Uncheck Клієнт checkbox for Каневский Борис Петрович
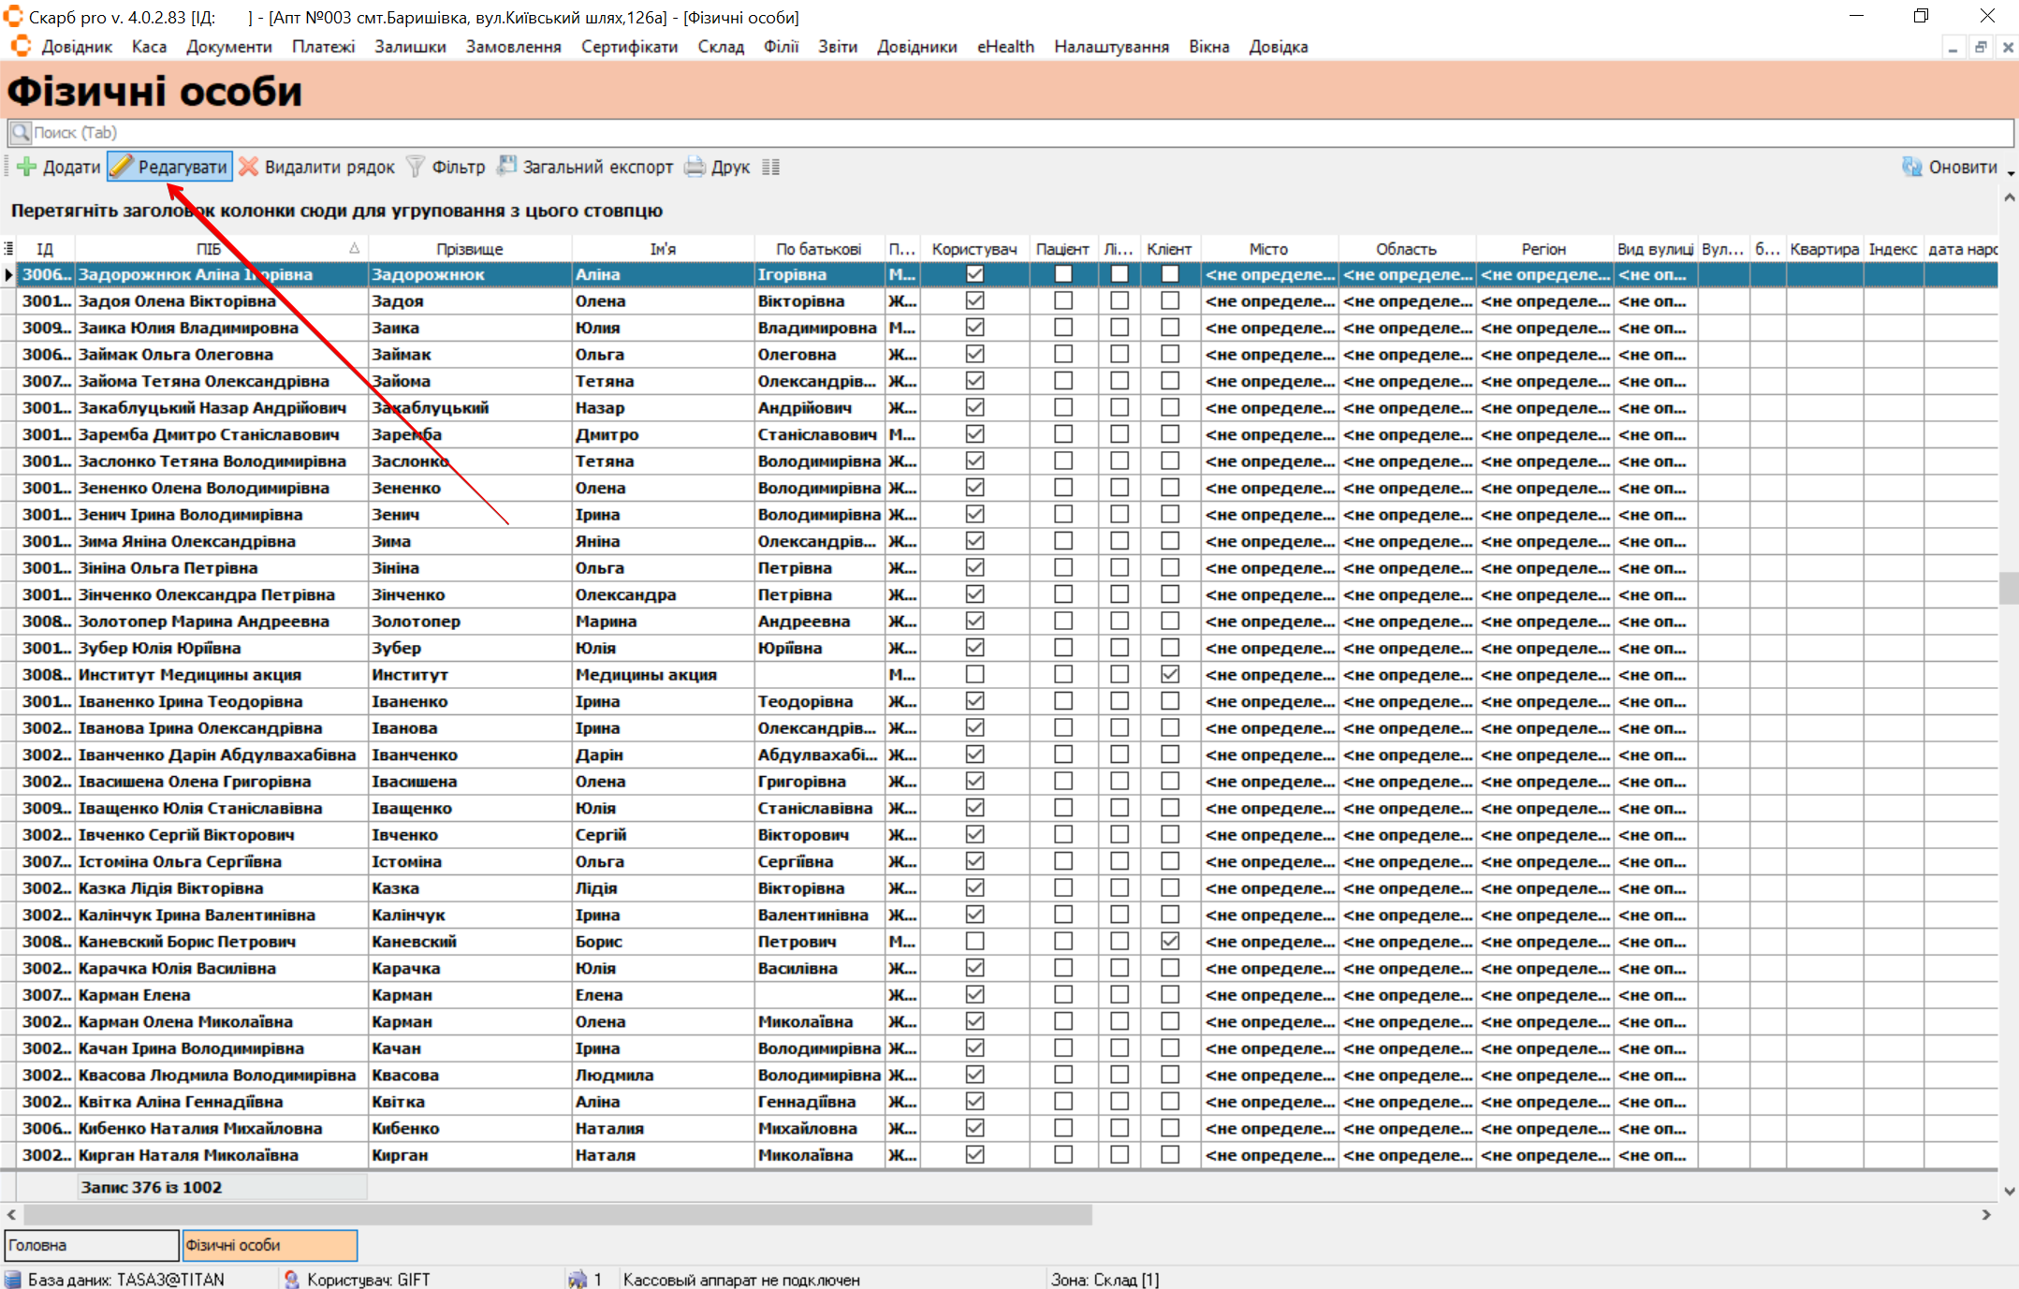Screen dimensions: 2019x1289 1169,941
